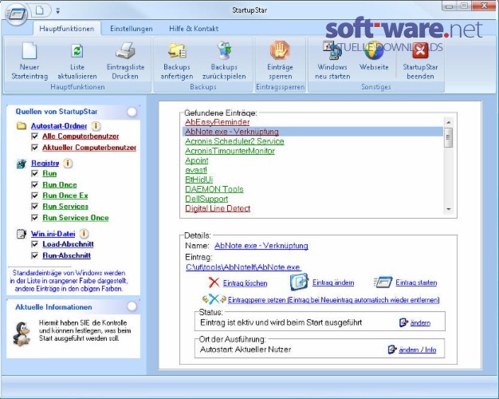Open the AbNote.exe path link under Eintrag
The width and height of the screenshot is (499, 399).
[243, 267]
